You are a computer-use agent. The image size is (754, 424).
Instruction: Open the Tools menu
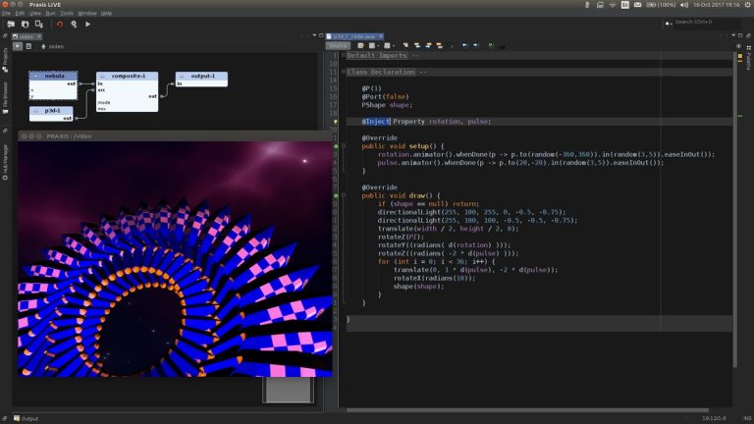click(67, 13)
